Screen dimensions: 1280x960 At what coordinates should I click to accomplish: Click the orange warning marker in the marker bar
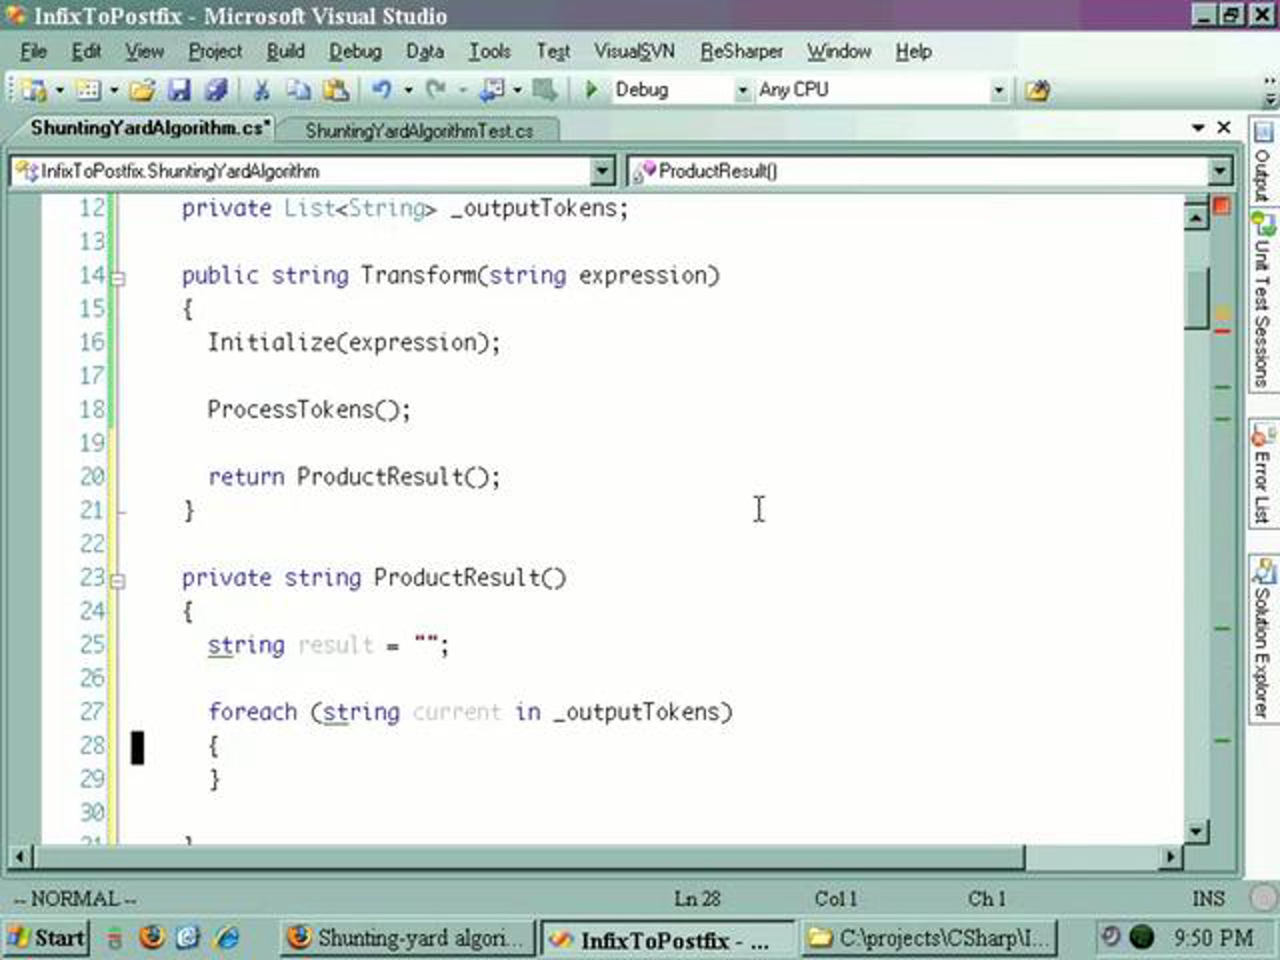(x=1222, y=314)
